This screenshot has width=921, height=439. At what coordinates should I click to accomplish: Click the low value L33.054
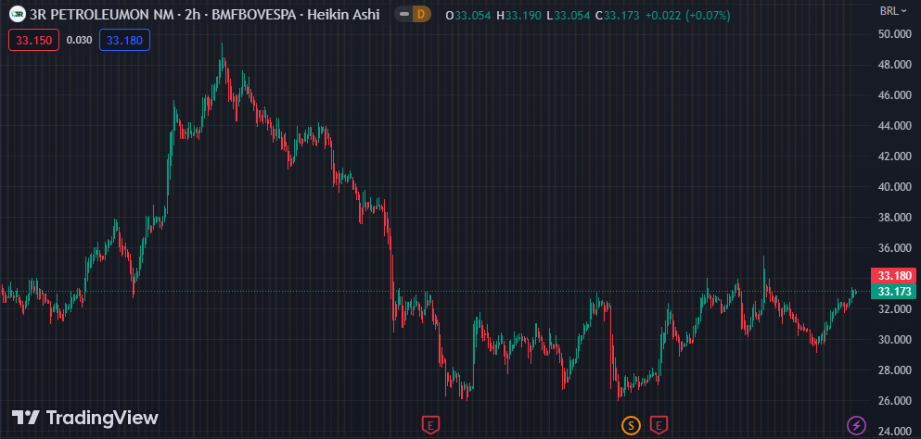[568, 15]
